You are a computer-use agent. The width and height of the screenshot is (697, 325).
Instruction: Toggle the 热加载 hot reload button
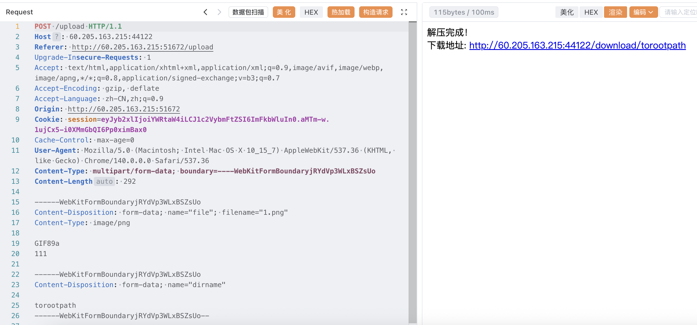pos(341,12)
